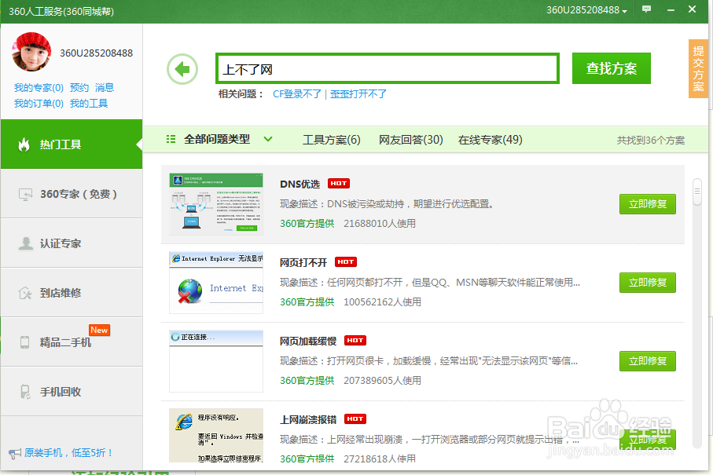Click the flame icon beside 热门工具
Screen dimensions: 713x475
pyautogui.click(x=24, y=144)
